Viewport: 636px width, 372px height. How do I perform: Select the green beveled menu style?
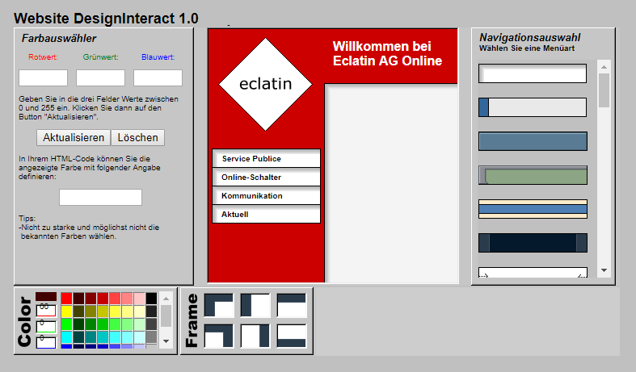pyautogui.click(x=533, y=175)
